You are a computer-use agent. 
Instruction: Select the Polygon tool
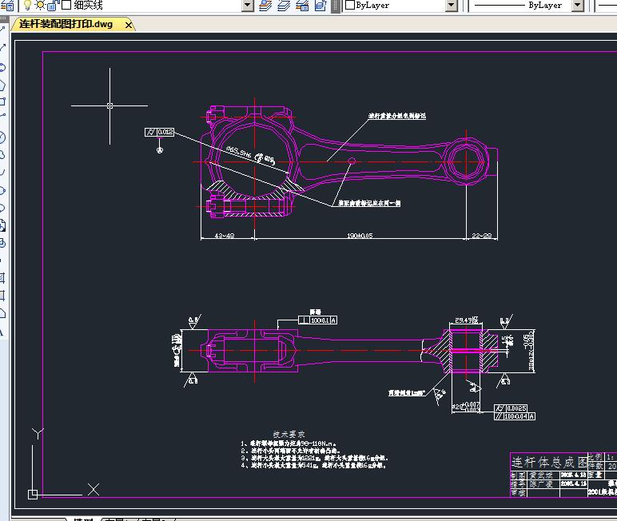pos(2,85)
